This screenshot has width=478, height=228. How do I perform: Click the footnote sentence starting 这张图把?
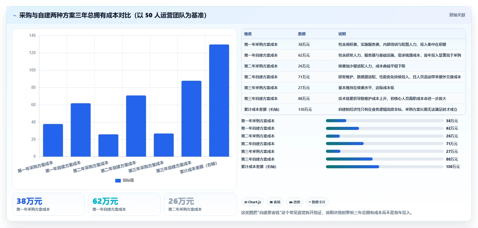(x=327, y=213)
